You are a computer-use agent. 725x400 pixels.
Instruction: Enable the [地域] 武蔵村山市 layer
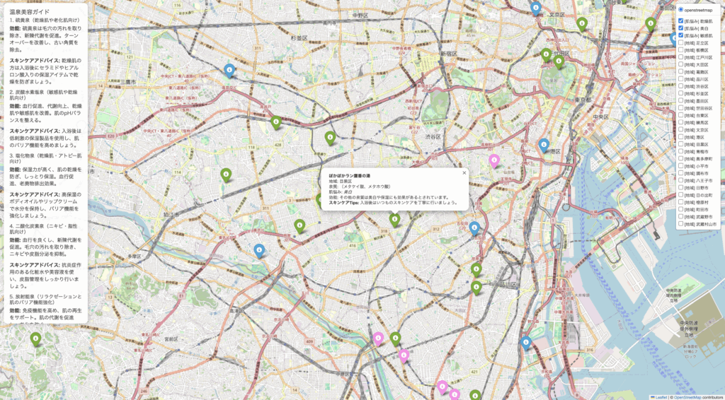click(x=681, y=224)
